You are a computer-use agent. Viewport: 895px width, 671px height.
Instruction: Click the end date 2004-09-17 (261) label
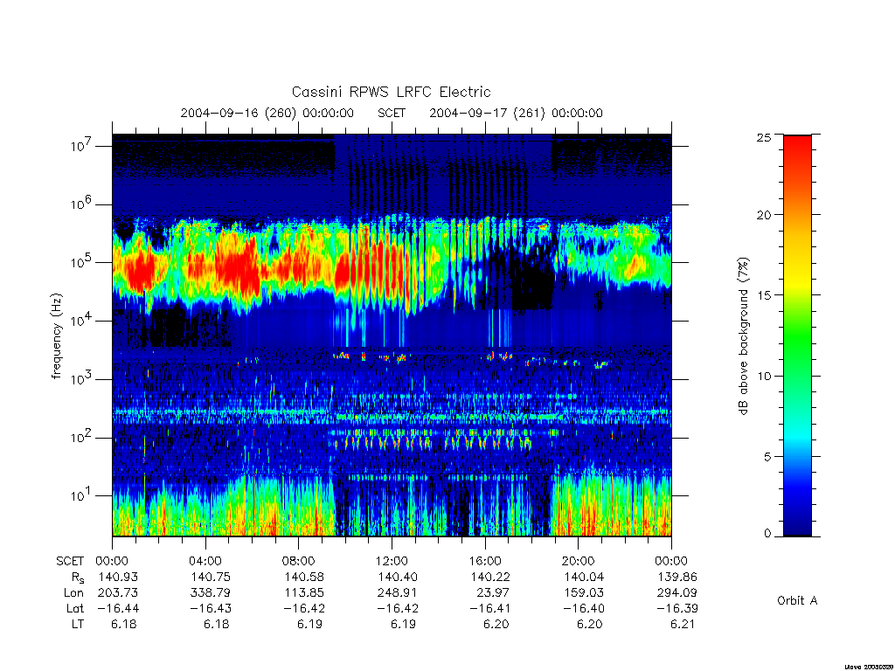tap(487, 113)
